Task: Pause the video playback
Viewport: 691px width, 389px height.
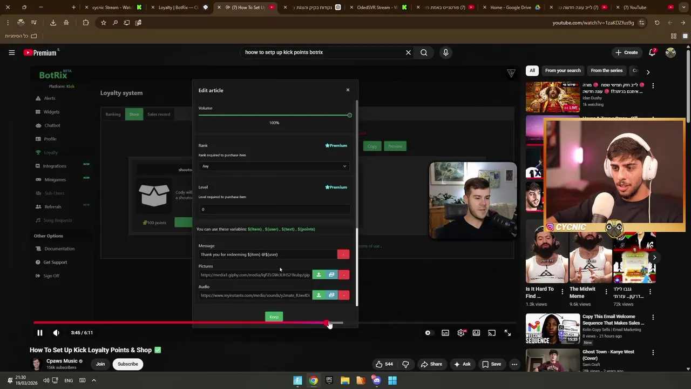Action: [39, 333]
